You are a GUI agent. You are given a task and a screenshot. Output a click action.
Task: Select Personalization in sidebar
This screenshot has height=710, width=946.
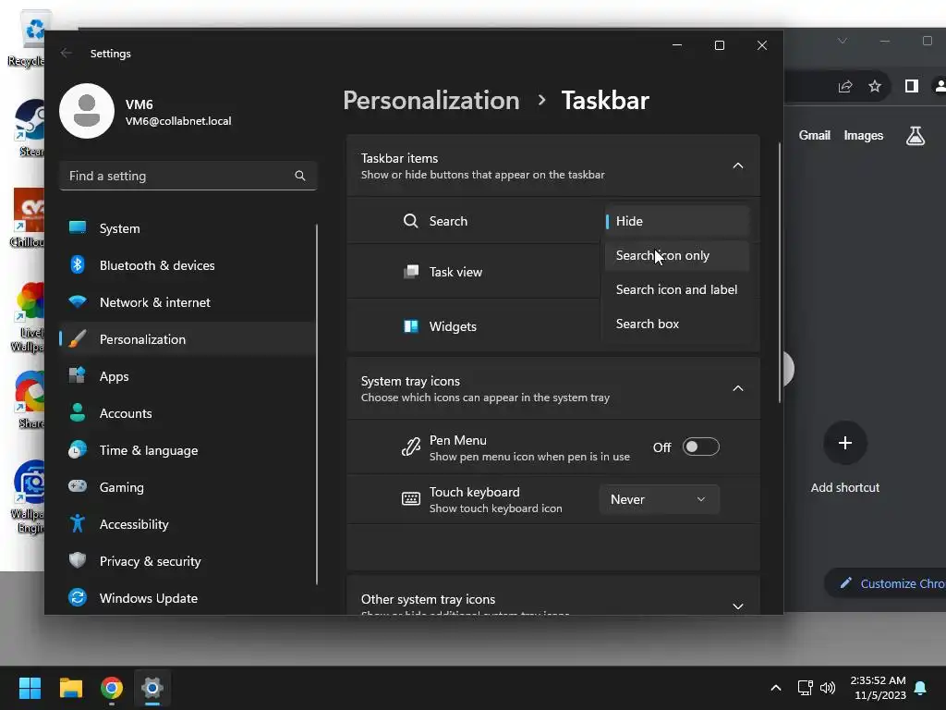(187, 339)
